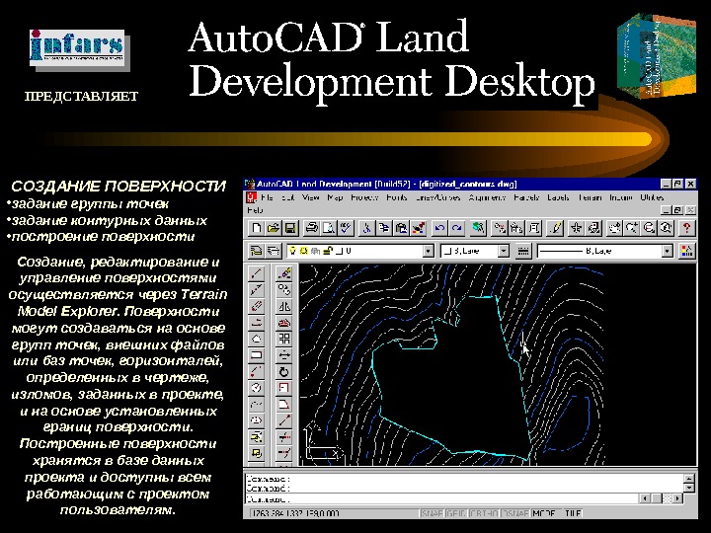Select the Line draw tool
Screen dimensions: 711x533
pyautogui.click(x=257, y=272)
